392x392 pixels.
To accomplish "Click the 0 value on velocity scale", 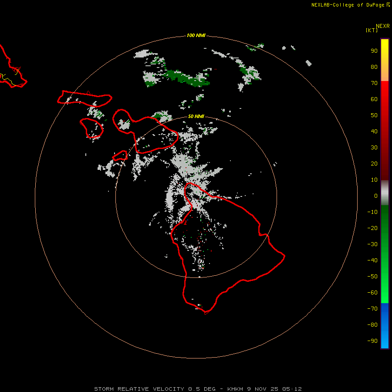I will [x=376, y=196].
